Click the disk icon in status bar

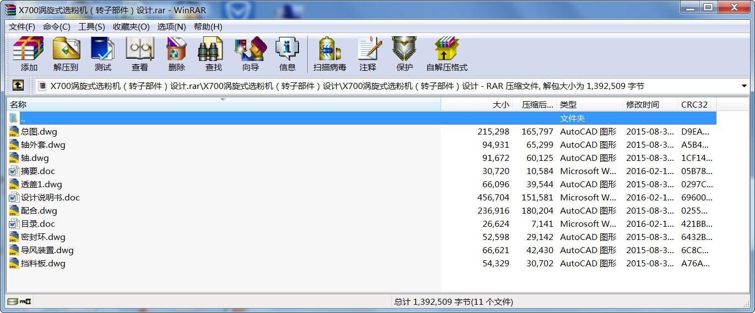(12, 301)
